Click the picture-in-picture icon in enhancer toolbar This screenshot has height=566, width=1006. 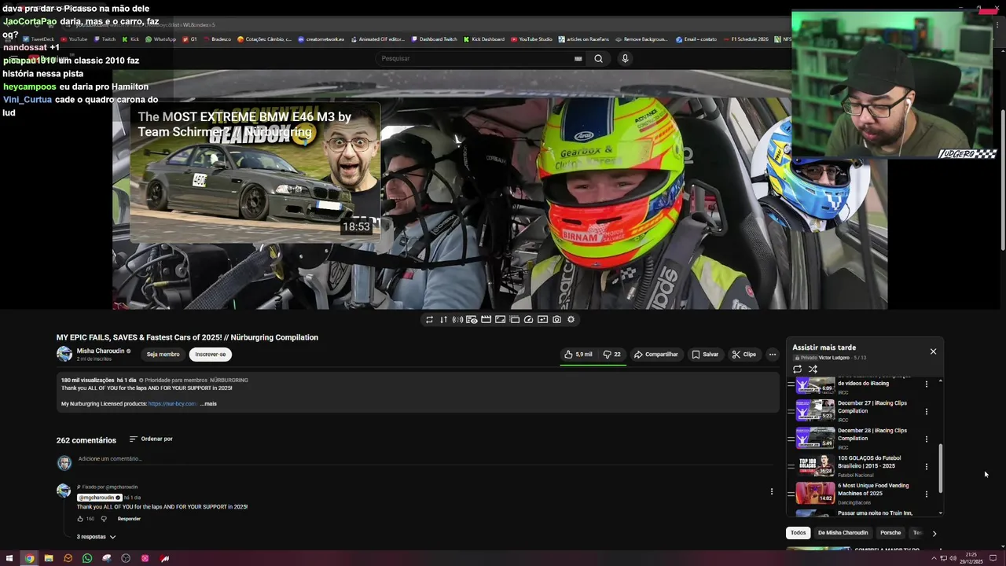pos(500,319)
